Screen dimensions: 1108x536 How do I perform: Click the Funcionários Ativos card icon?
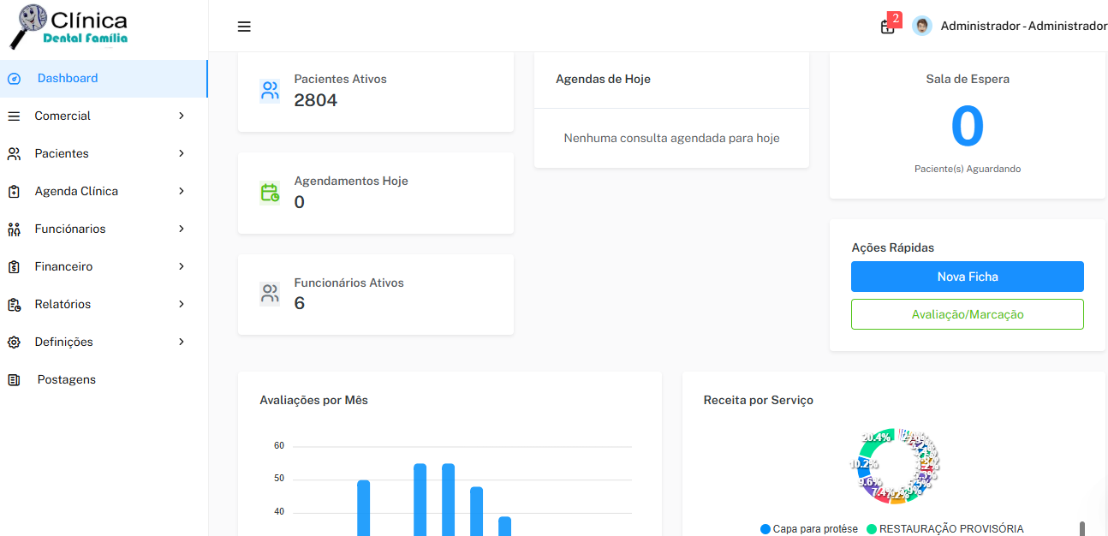pyautogui.click(x=270, y=295)
